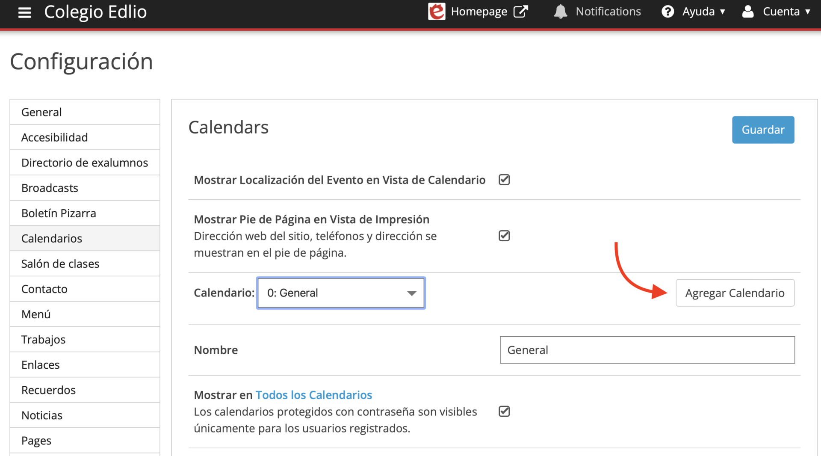
Task: Click the Homepage external link icon
Action: pyautogui.click(x=520, y=12)
